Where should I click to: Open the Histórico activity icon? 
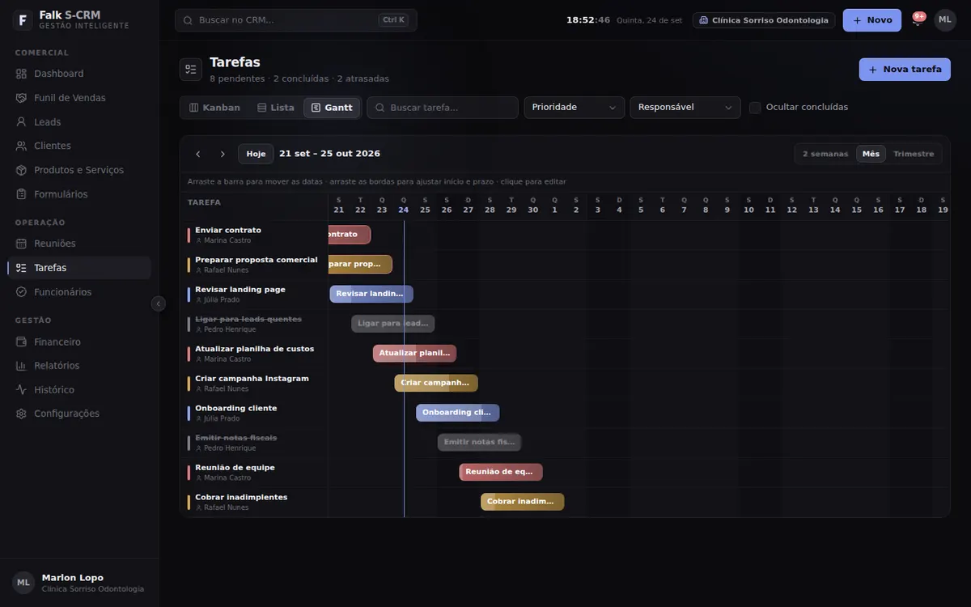point(21,390)
